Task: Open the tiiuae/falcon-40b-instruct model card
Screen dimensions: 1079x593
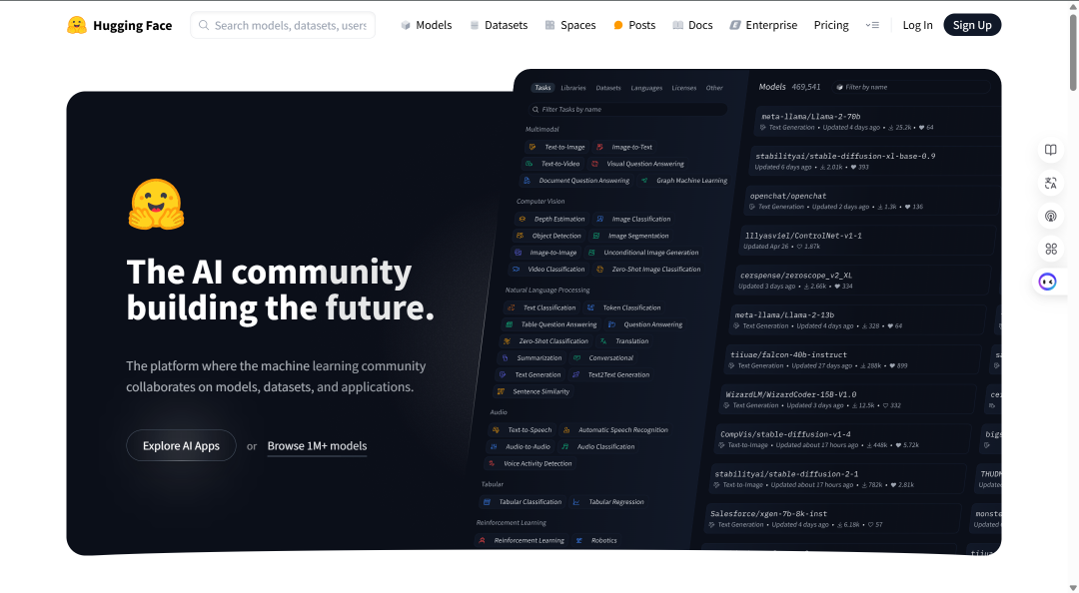Action: (854, 359)
